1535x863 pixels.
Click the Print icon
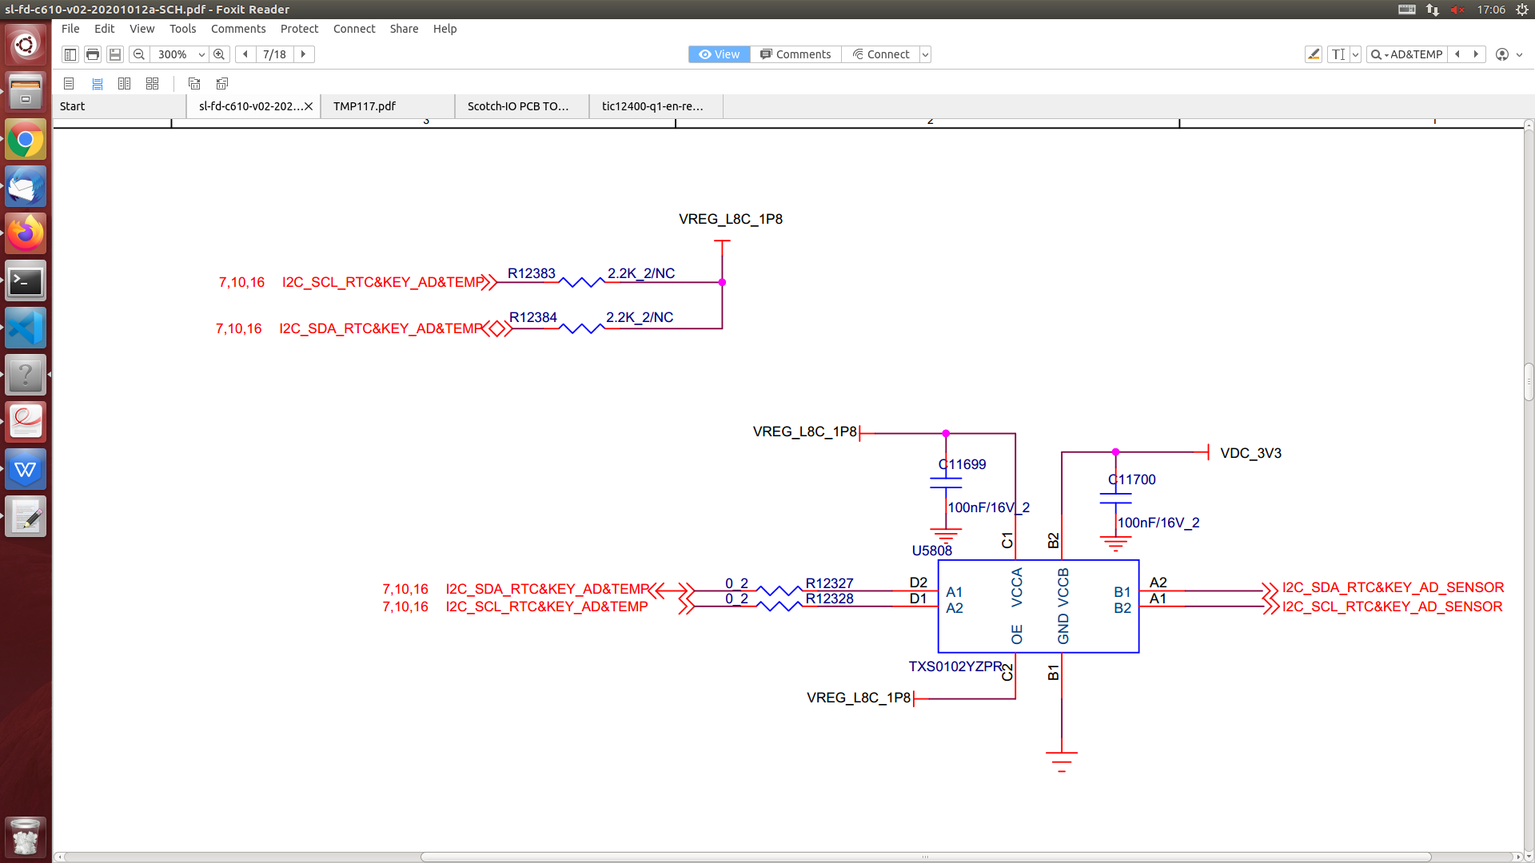point(93,54)
